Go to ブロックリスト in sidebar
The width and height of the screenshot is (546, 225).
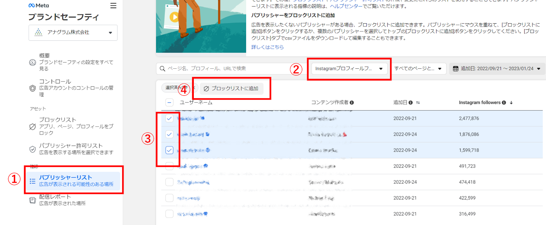pos(73,126)
